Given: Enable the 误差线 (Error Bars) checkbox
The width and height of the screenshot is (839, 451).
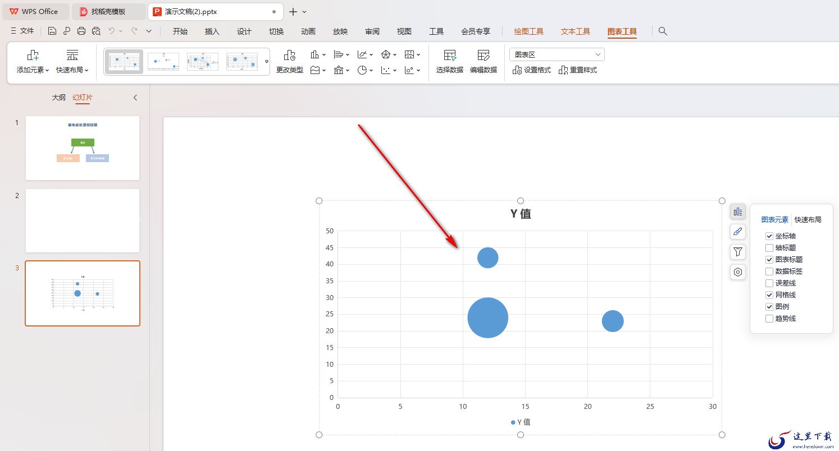Looking at the screenshot, I should (769, 283).
